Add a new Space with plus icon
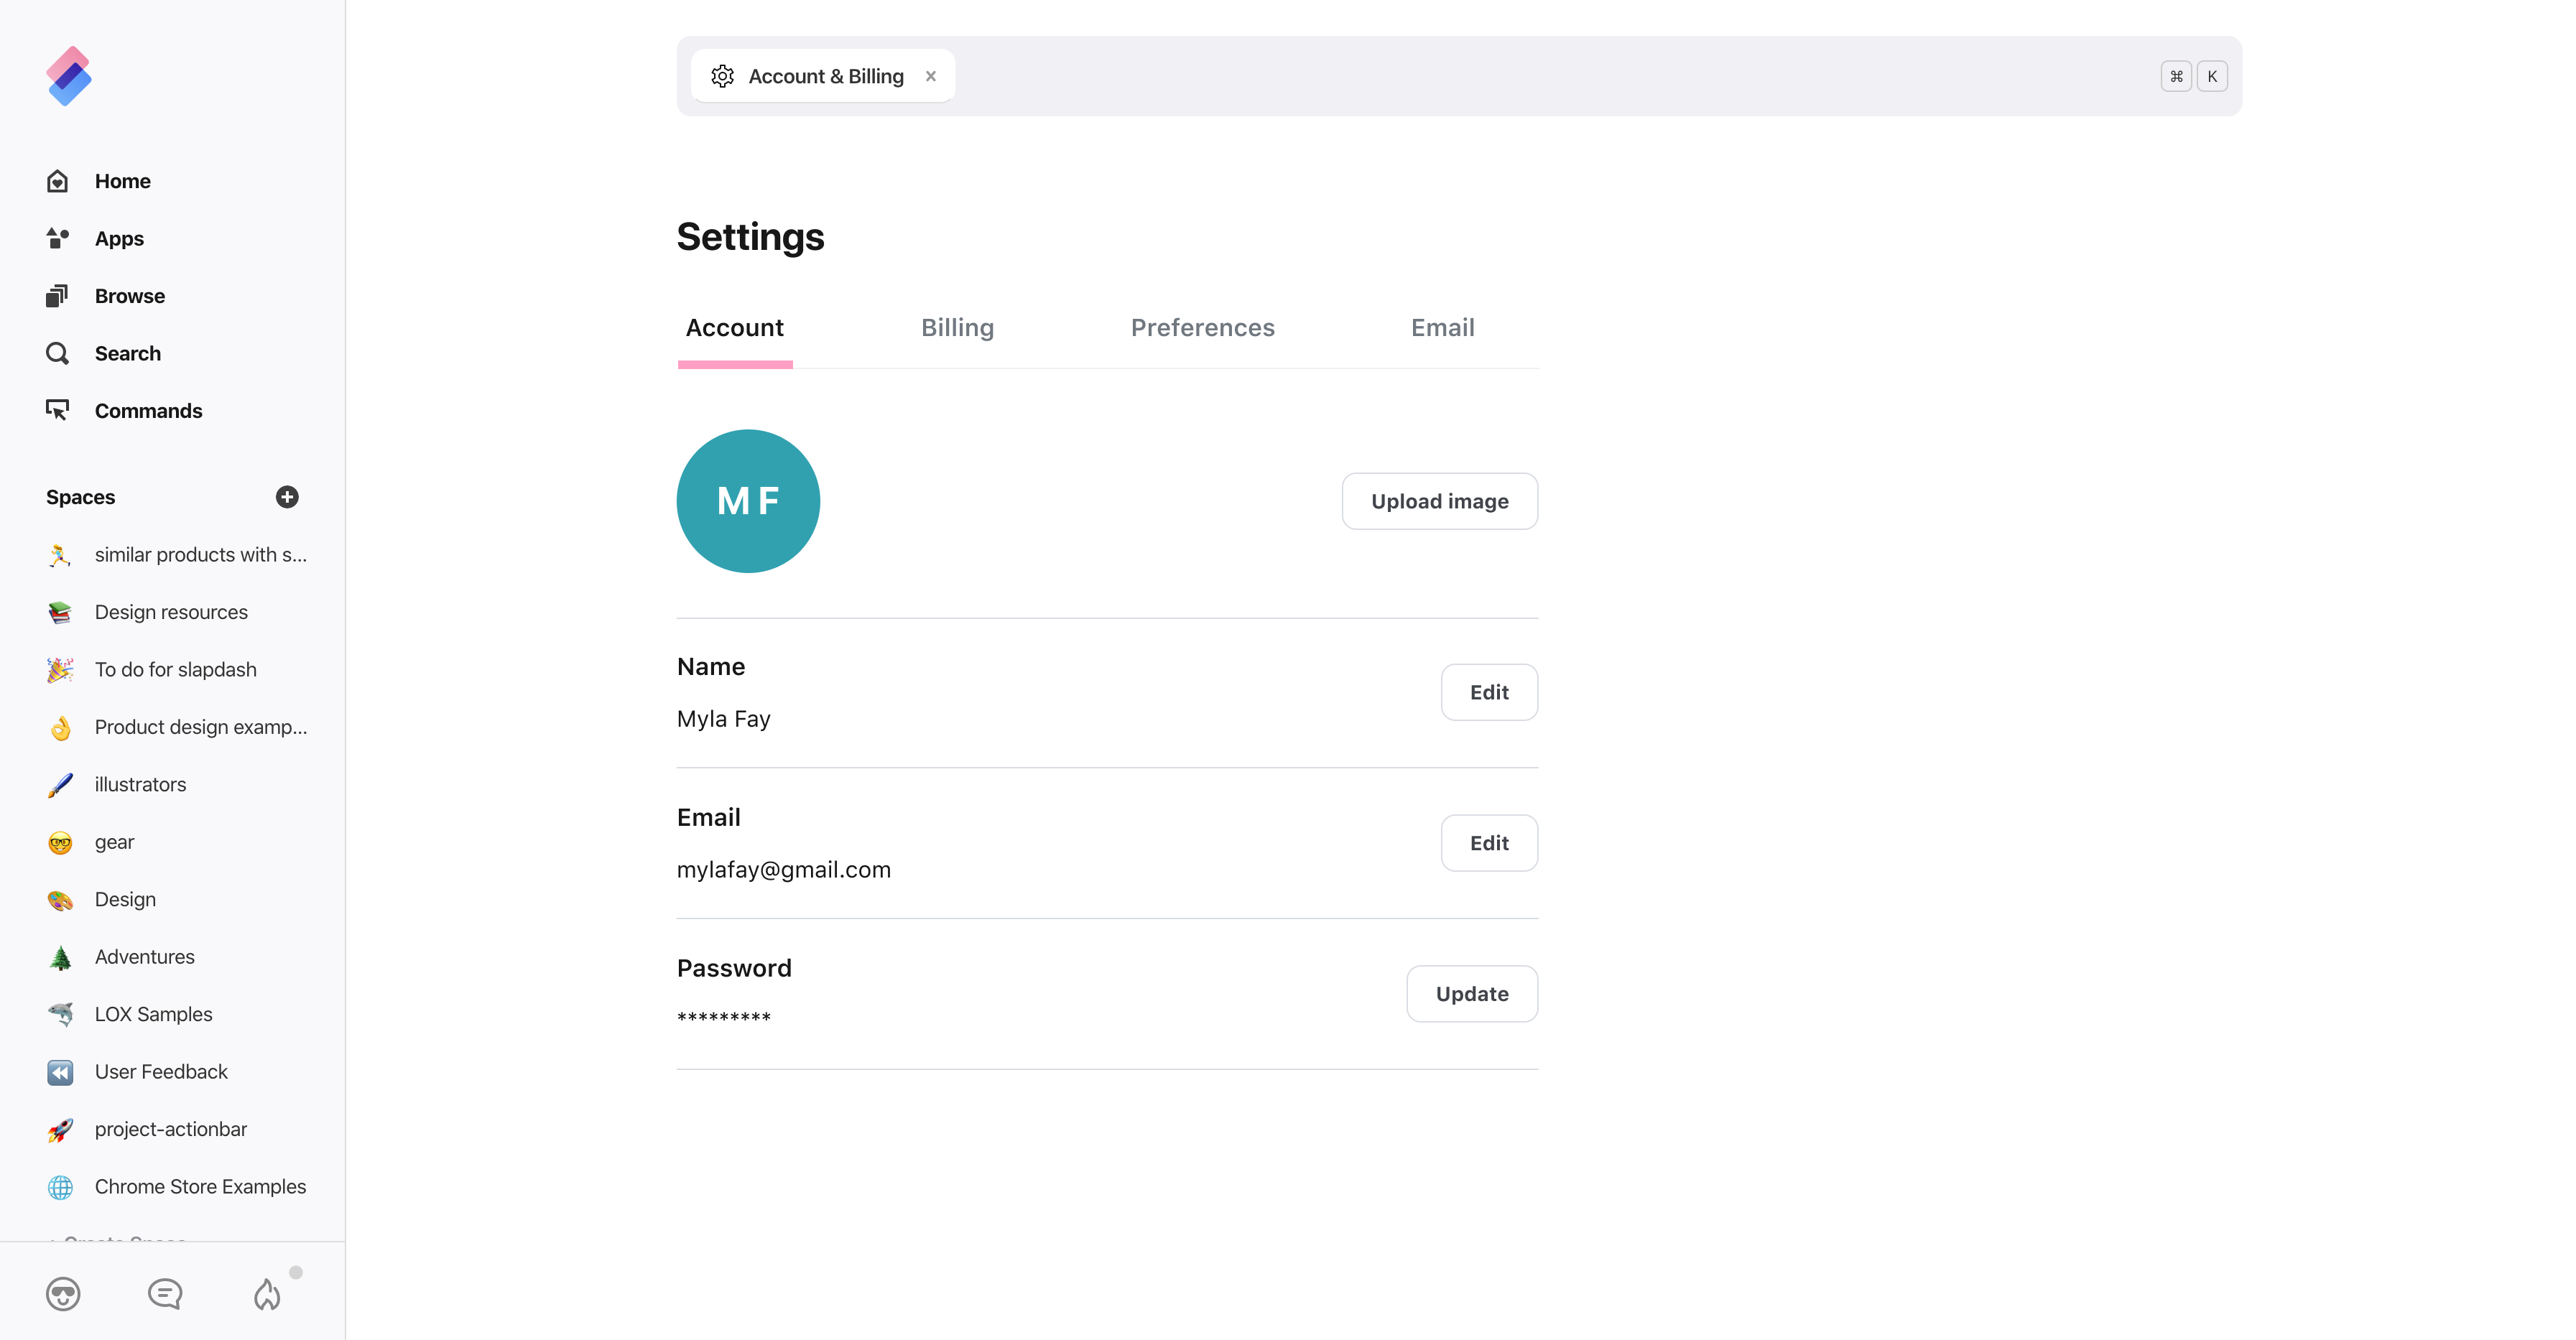Screen dimensions: 2576x1340 tap(287, 497)
